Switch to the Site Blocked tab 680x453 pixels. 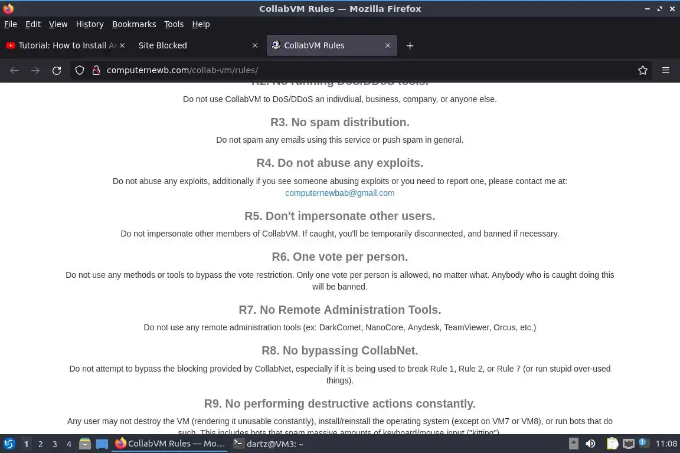(198, 45)
